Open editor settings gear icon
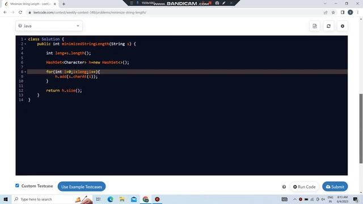The image size is (363, 204). point(343,26)
